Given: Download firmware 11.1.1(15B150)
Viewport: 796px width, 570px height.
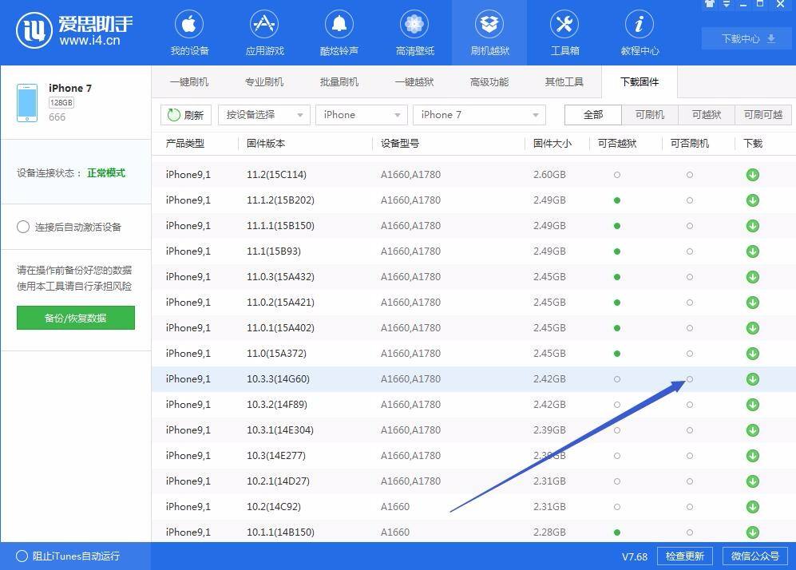Looking at the screenshot, I should [x=752, y=225].
